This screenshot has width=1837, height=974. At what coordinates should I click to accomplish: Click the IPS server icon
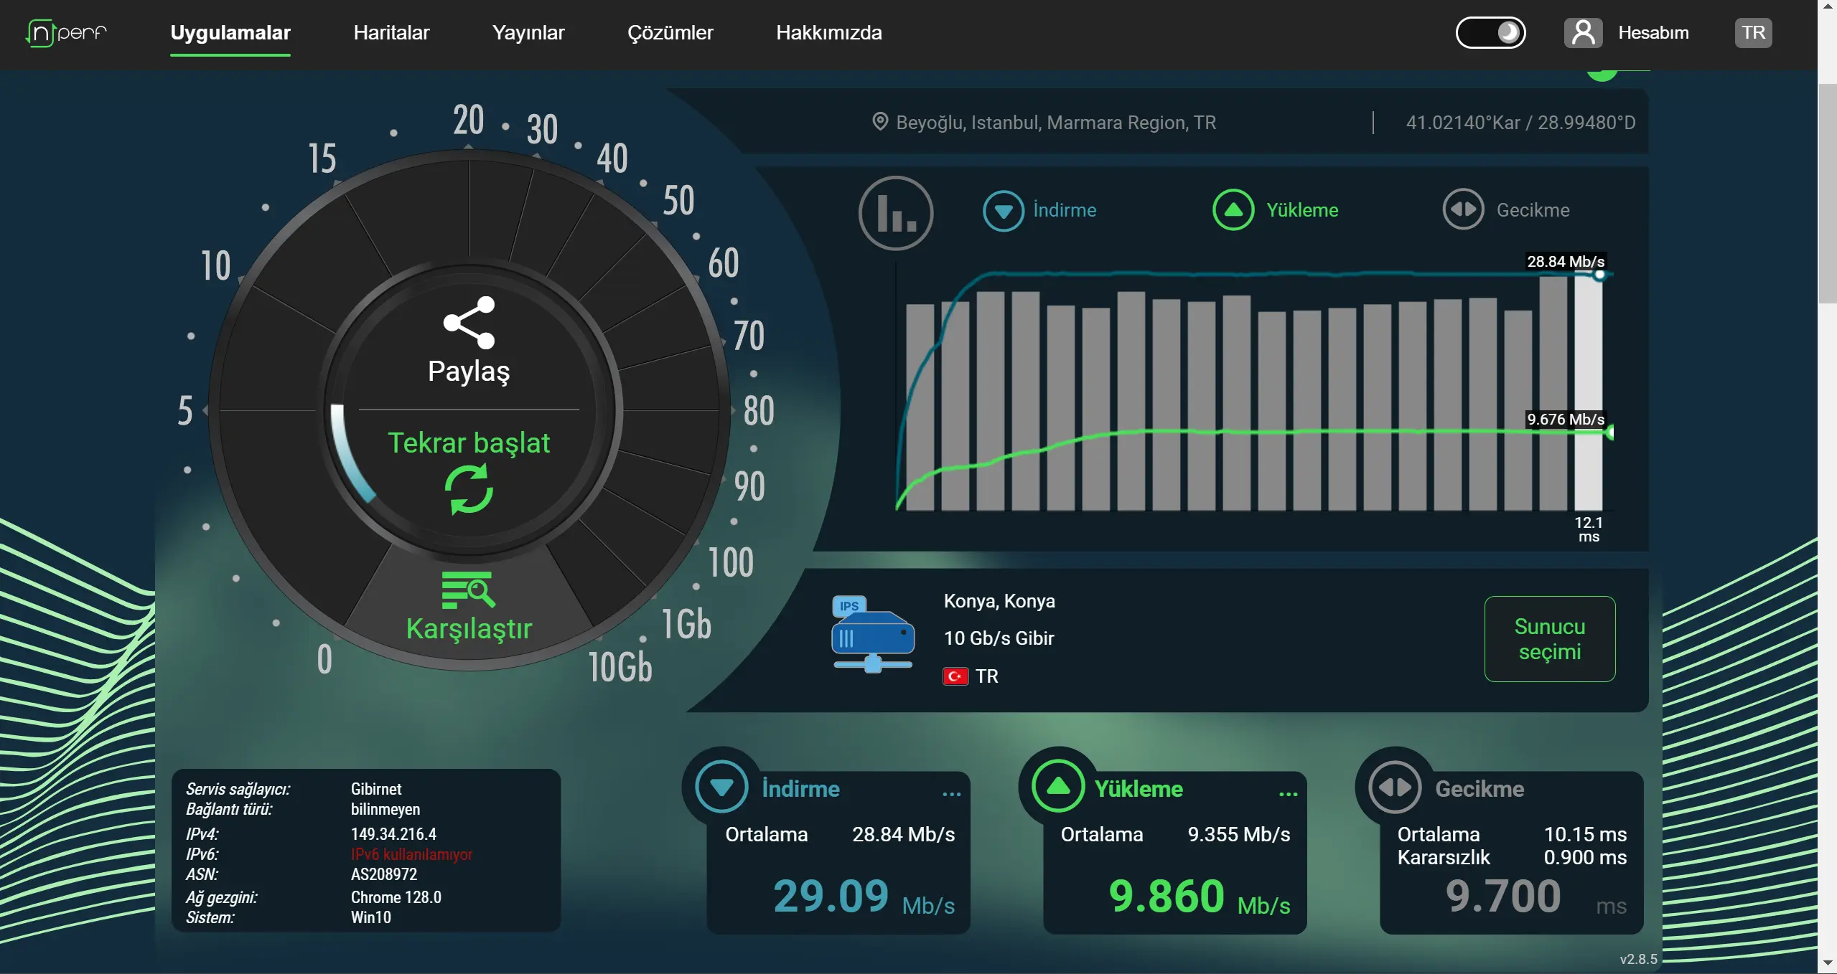tap(872, 634)
